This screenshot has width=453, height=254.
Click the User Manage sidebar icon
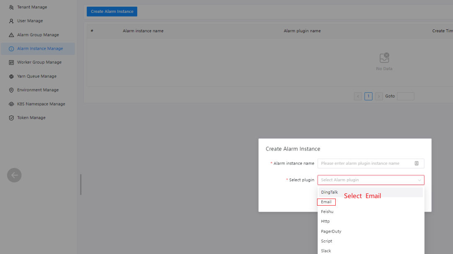tap(13, 21)
